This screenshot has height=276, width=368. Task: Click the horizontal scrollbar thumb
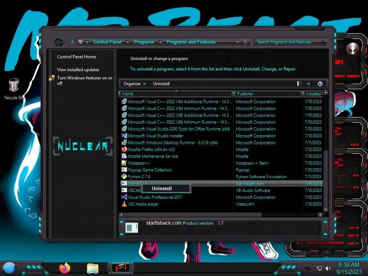[x=193, y=215]
